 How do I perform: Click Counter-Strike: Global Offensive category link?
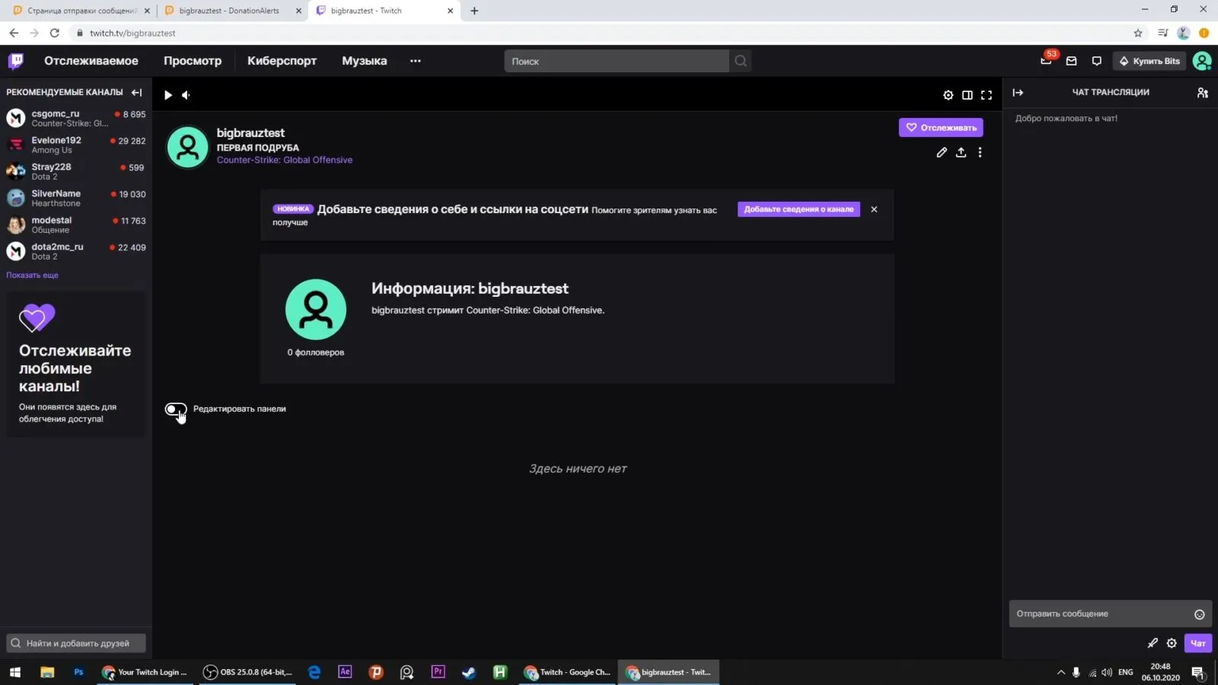tap(285, 160)
